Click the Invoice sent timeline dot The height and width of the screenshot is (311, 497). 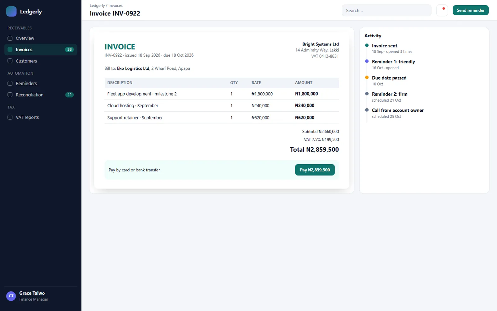[x=367, y=45]
